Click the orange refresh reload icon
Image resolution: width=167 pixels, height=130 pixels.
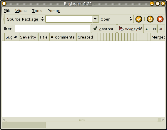[x=150, y=19]
